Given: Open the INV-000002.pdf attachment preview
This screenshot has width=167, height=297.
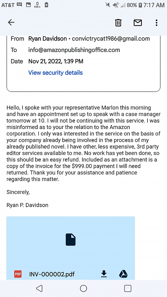Looking at the screenshot, I should click(71, 240).
